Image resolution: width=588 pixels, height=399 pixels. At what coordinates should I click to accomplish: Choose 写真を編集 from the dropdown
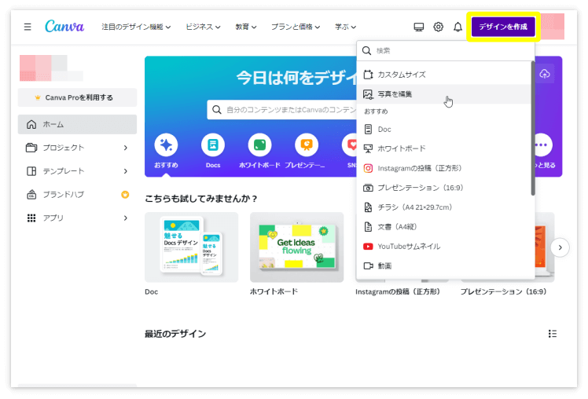coord(444,94)
